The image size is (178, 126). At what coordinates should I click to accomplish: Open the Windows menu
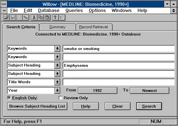(122, 11)
